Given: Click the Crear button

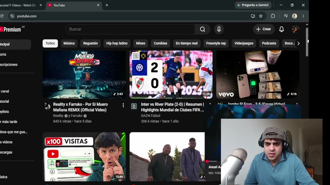Looking at the screenshot, I should pos(263,29).
